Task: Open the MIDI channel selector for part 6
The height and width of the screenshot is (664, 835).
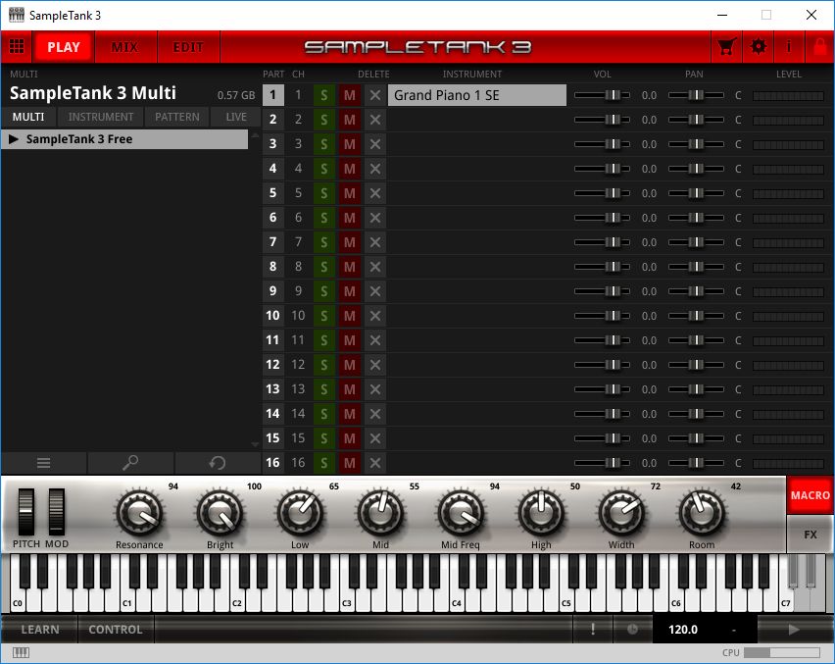Action: click(x=298, y=218)
